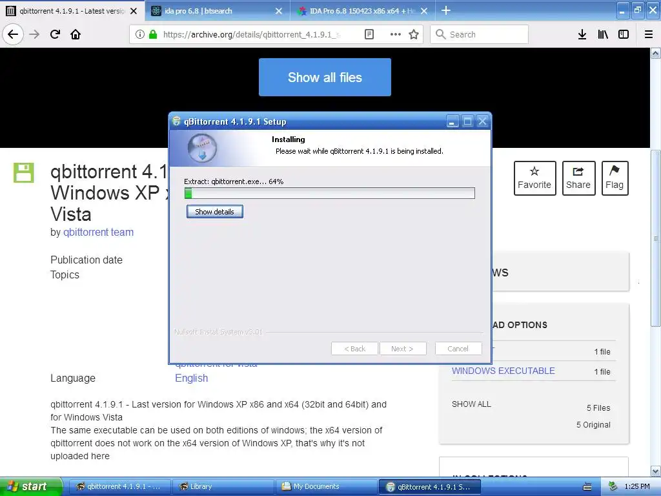Viewport: 661px width, 496px height.
Task: Click the installer extraction progress bar
Action: [330, 193]
